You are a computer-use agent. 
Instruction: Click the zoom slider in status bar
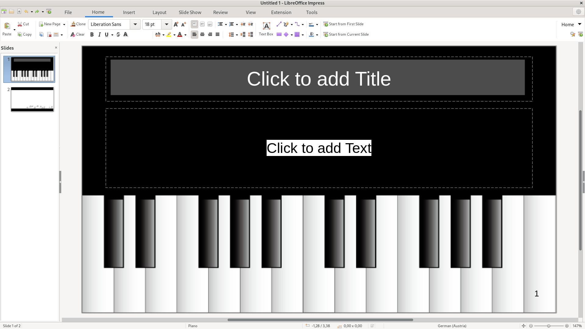[548, 326]
